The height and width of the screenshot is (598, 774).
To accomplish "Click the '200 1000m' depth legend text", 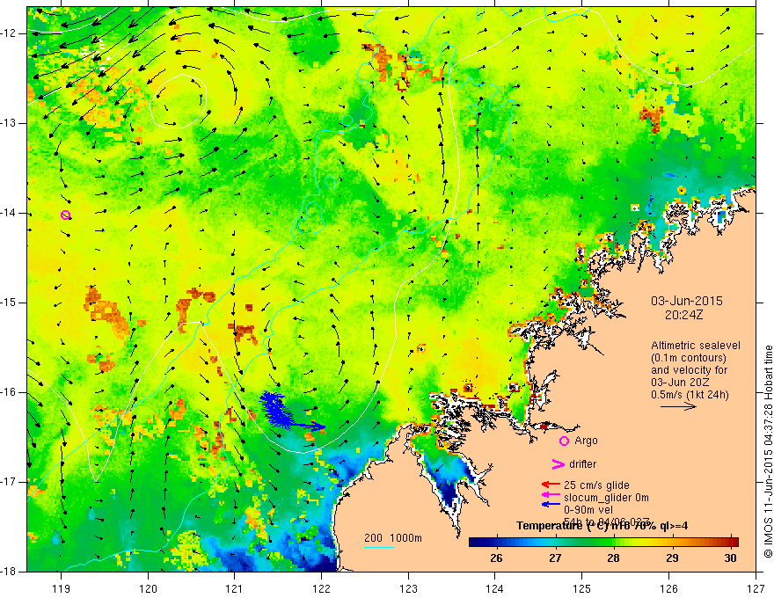I will [393, 538].
